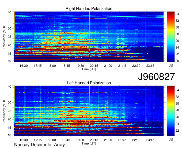Click the 40 MHz tick of Right Handed plot
This screenshot has height=148, width=182.
[9, 12]
